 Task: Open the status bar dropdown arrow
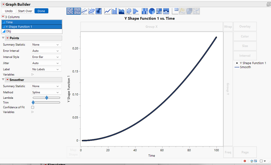(265, 161)
